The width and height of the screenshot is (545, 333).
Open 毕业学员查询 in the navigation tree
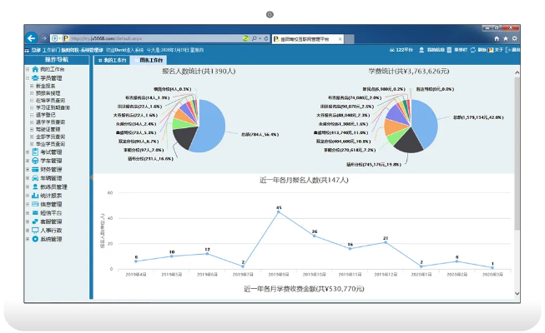(x=50, y=144)
